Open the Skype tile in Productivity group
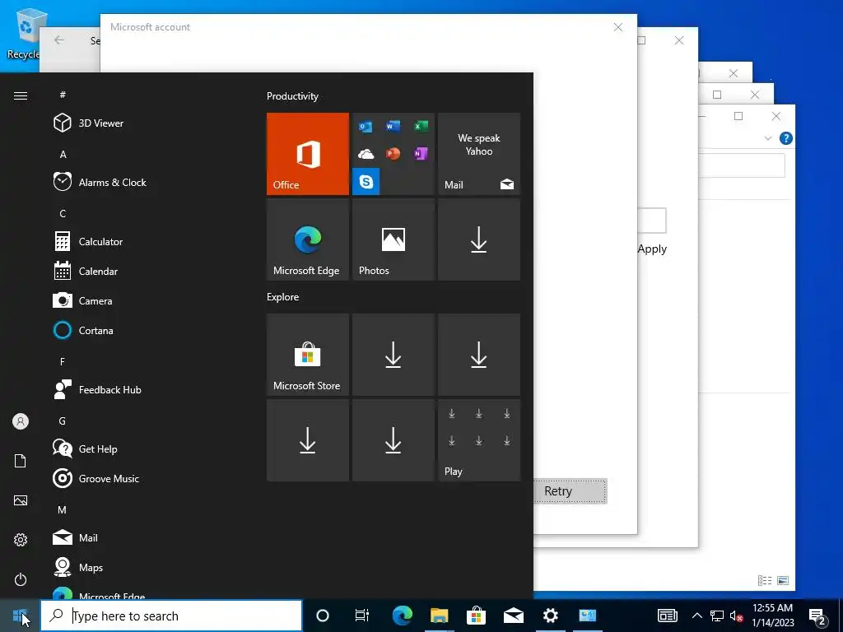 [366, 182]
